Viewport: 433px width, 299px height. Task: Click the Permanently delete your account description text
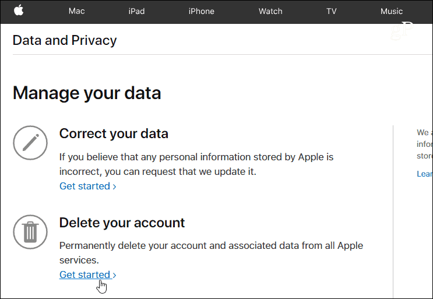click(211, 252)
